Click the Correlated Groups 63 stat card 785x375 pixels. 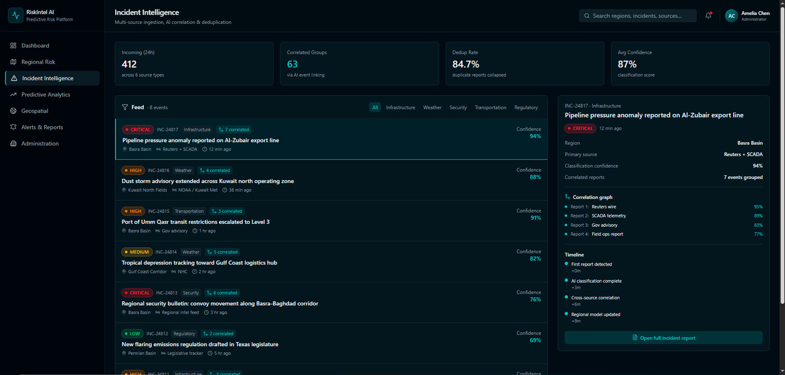(359, 64)
